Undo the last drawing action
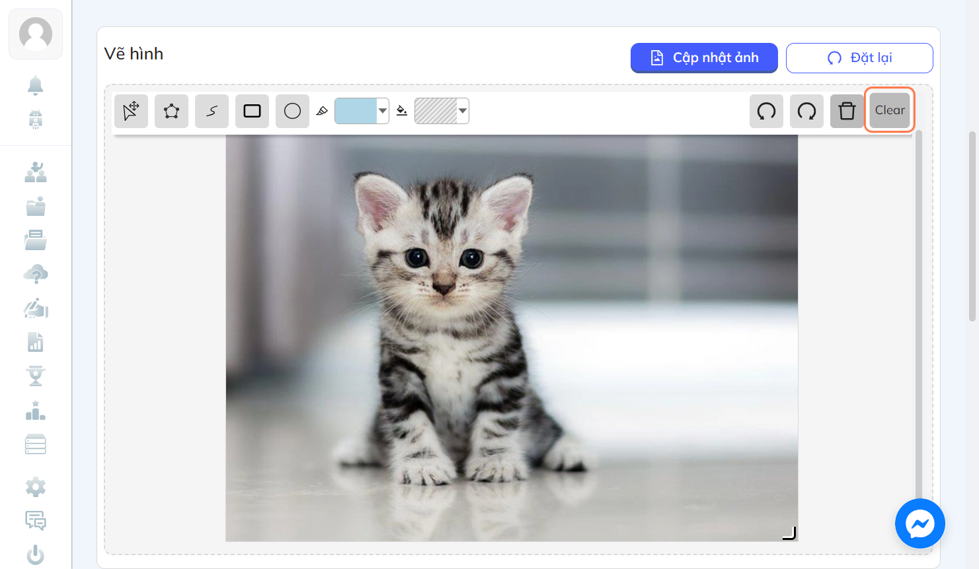This screenshot has width=979, height=569. click(766, 111)
